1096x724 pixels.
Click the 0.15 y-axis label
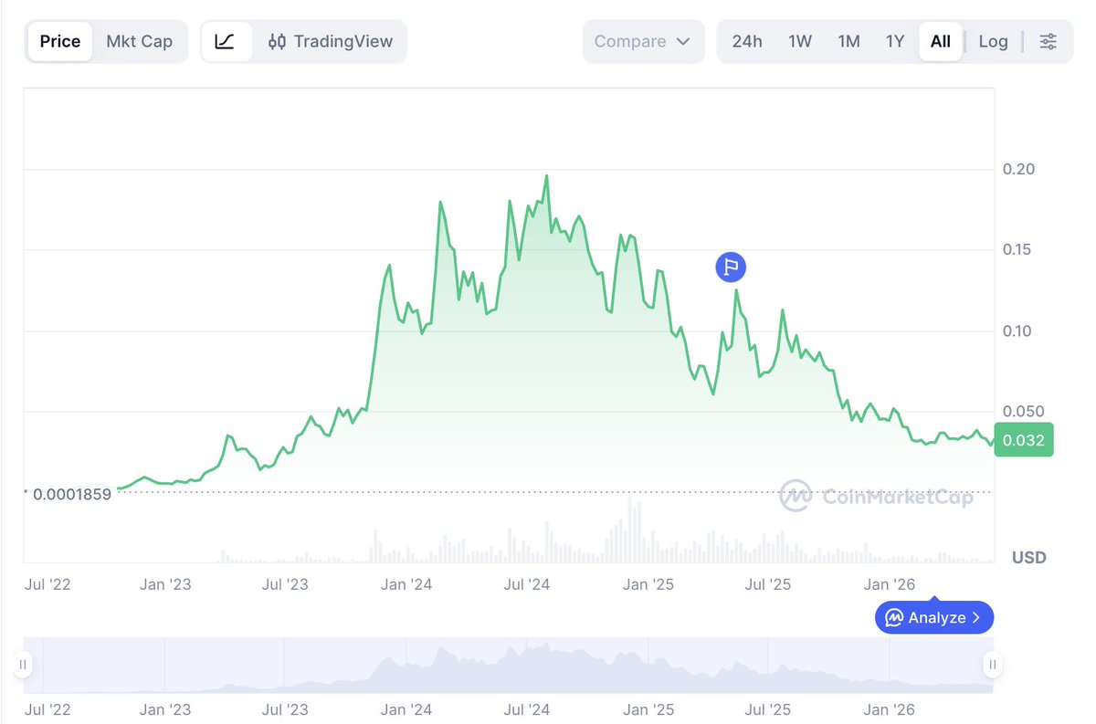pos(1017,249)
